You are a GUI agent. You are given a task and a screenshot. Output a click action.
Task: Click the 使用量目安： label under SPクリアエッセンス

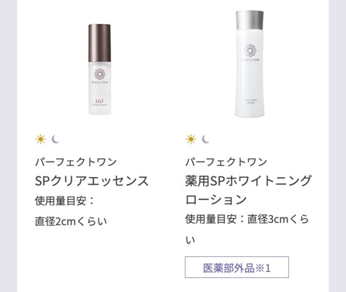(x=65, y=201)
